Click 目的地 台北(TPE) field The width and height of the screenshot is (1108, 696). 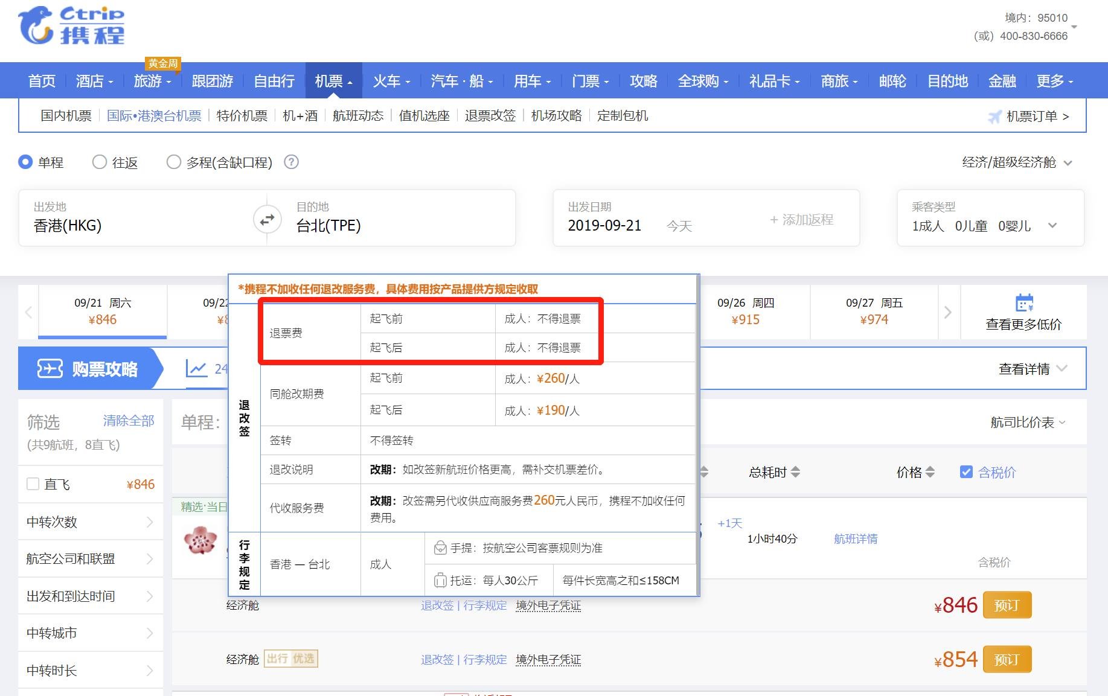point(399,218)
